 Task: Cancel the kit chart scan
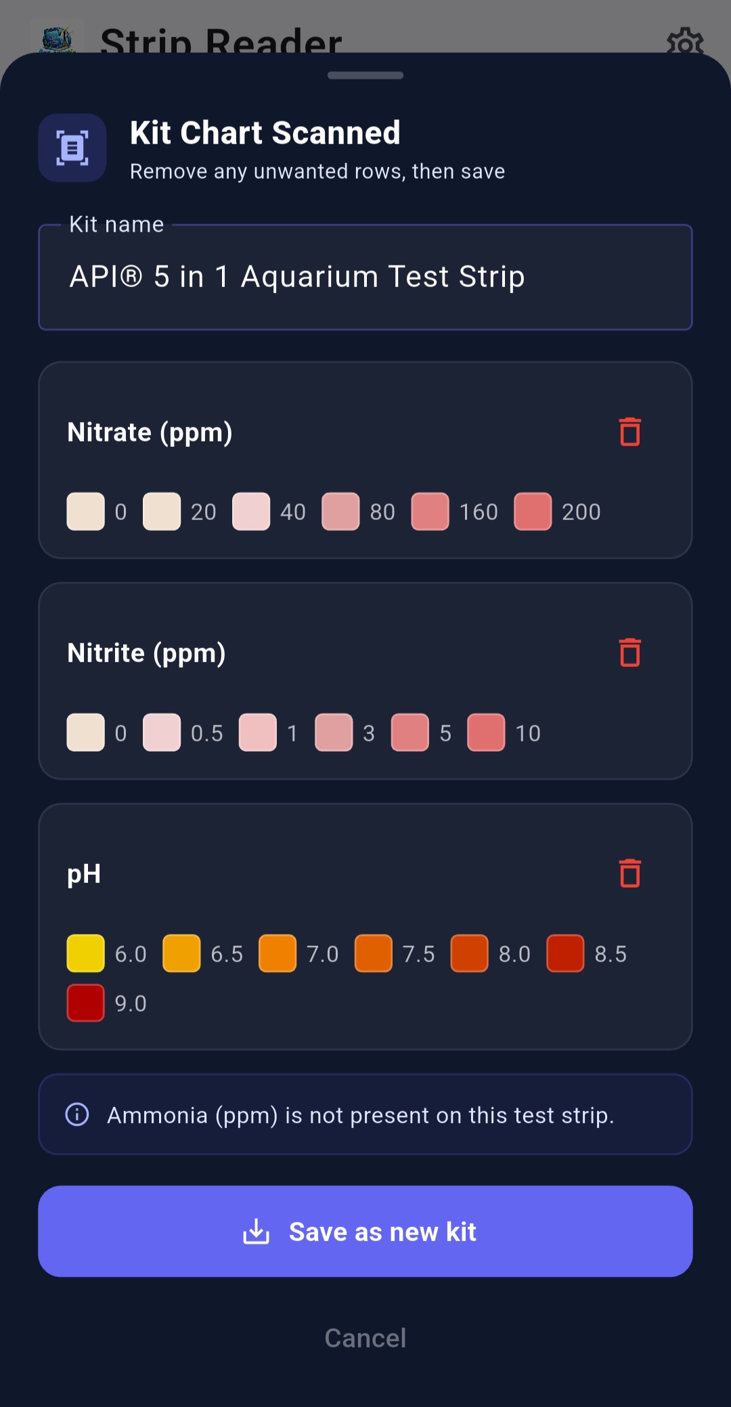tap(365, 1337)
